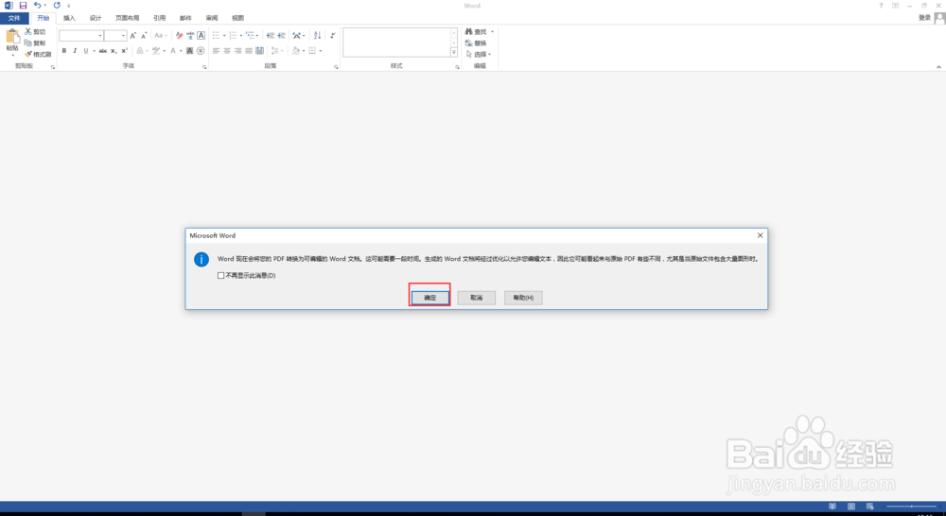946x516 pixels.
Task: Open the 视图 ribbon tab
Action: click(x=237, y=18)
